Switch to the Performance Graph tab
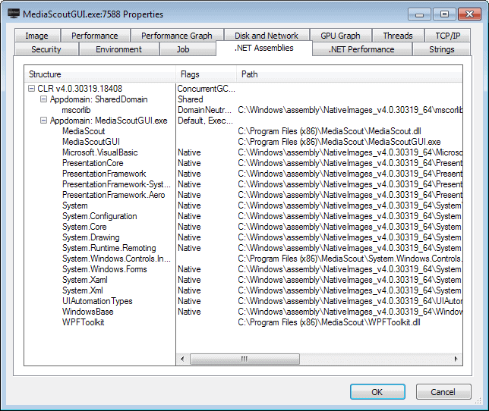 177,36
